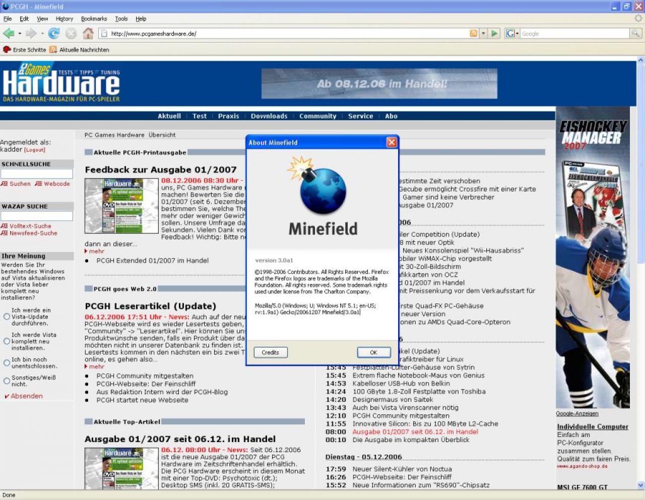645x500 pixels.
Task: Open the Forward button history dropdown
Action: point(42,34)
